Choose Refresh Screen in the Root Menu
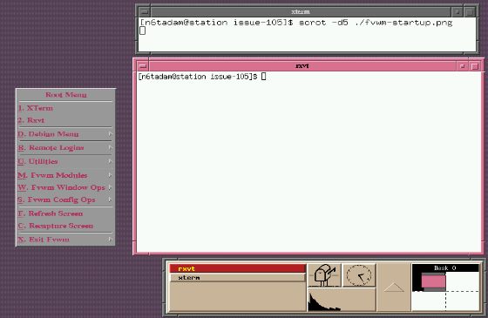 (x=65, y=213)
